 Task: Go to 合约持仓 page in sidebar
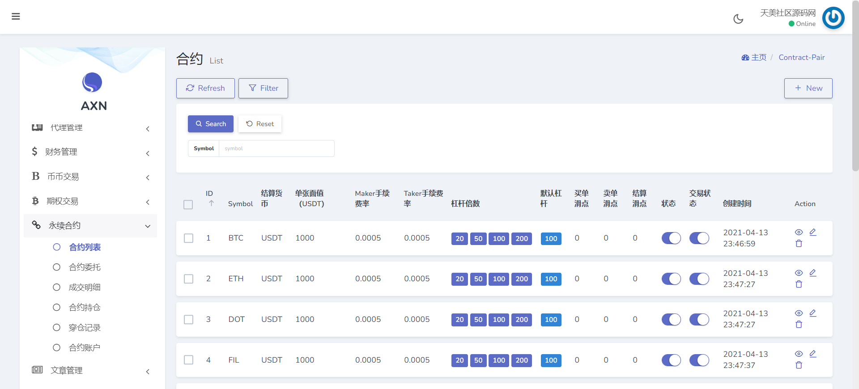(x=85, y=308)
